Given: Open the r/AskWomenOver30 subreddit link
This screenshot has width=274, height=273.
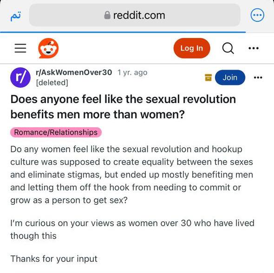Looking at the screenshot, I should point(74,72).
